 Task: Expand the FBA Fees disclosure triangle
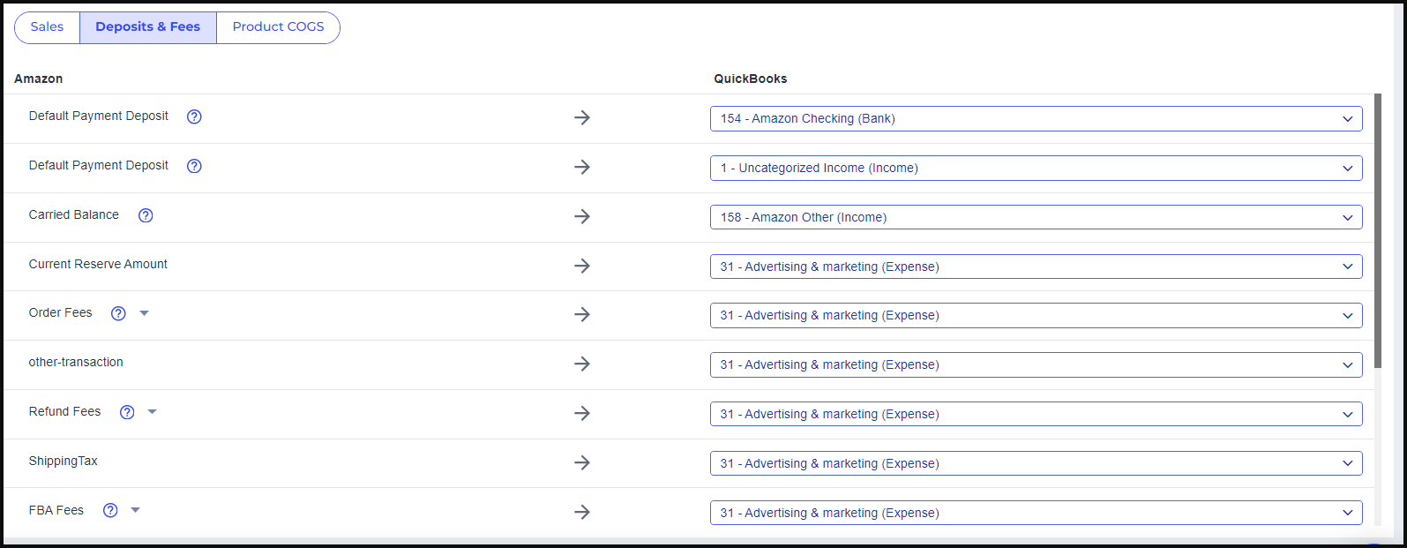(x=136, y=510)
